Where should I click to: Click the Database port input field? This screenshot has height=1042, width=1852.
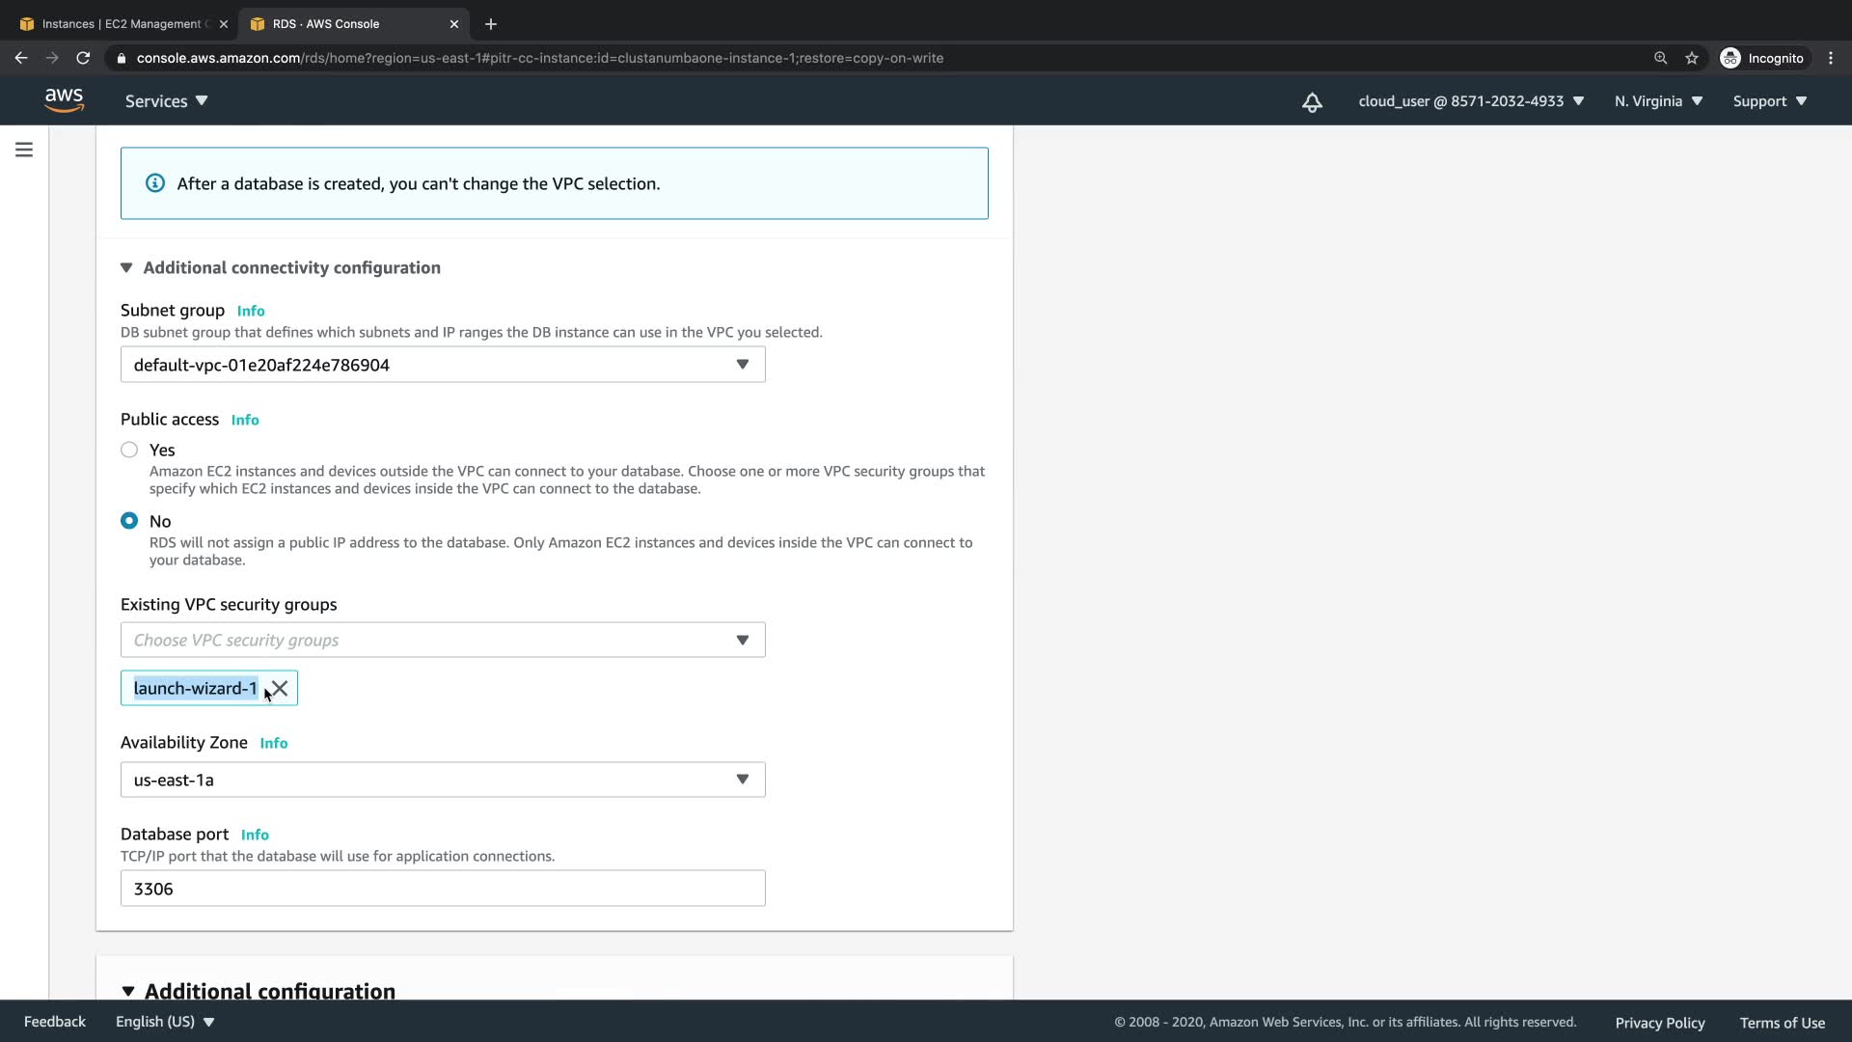[443, 889]
